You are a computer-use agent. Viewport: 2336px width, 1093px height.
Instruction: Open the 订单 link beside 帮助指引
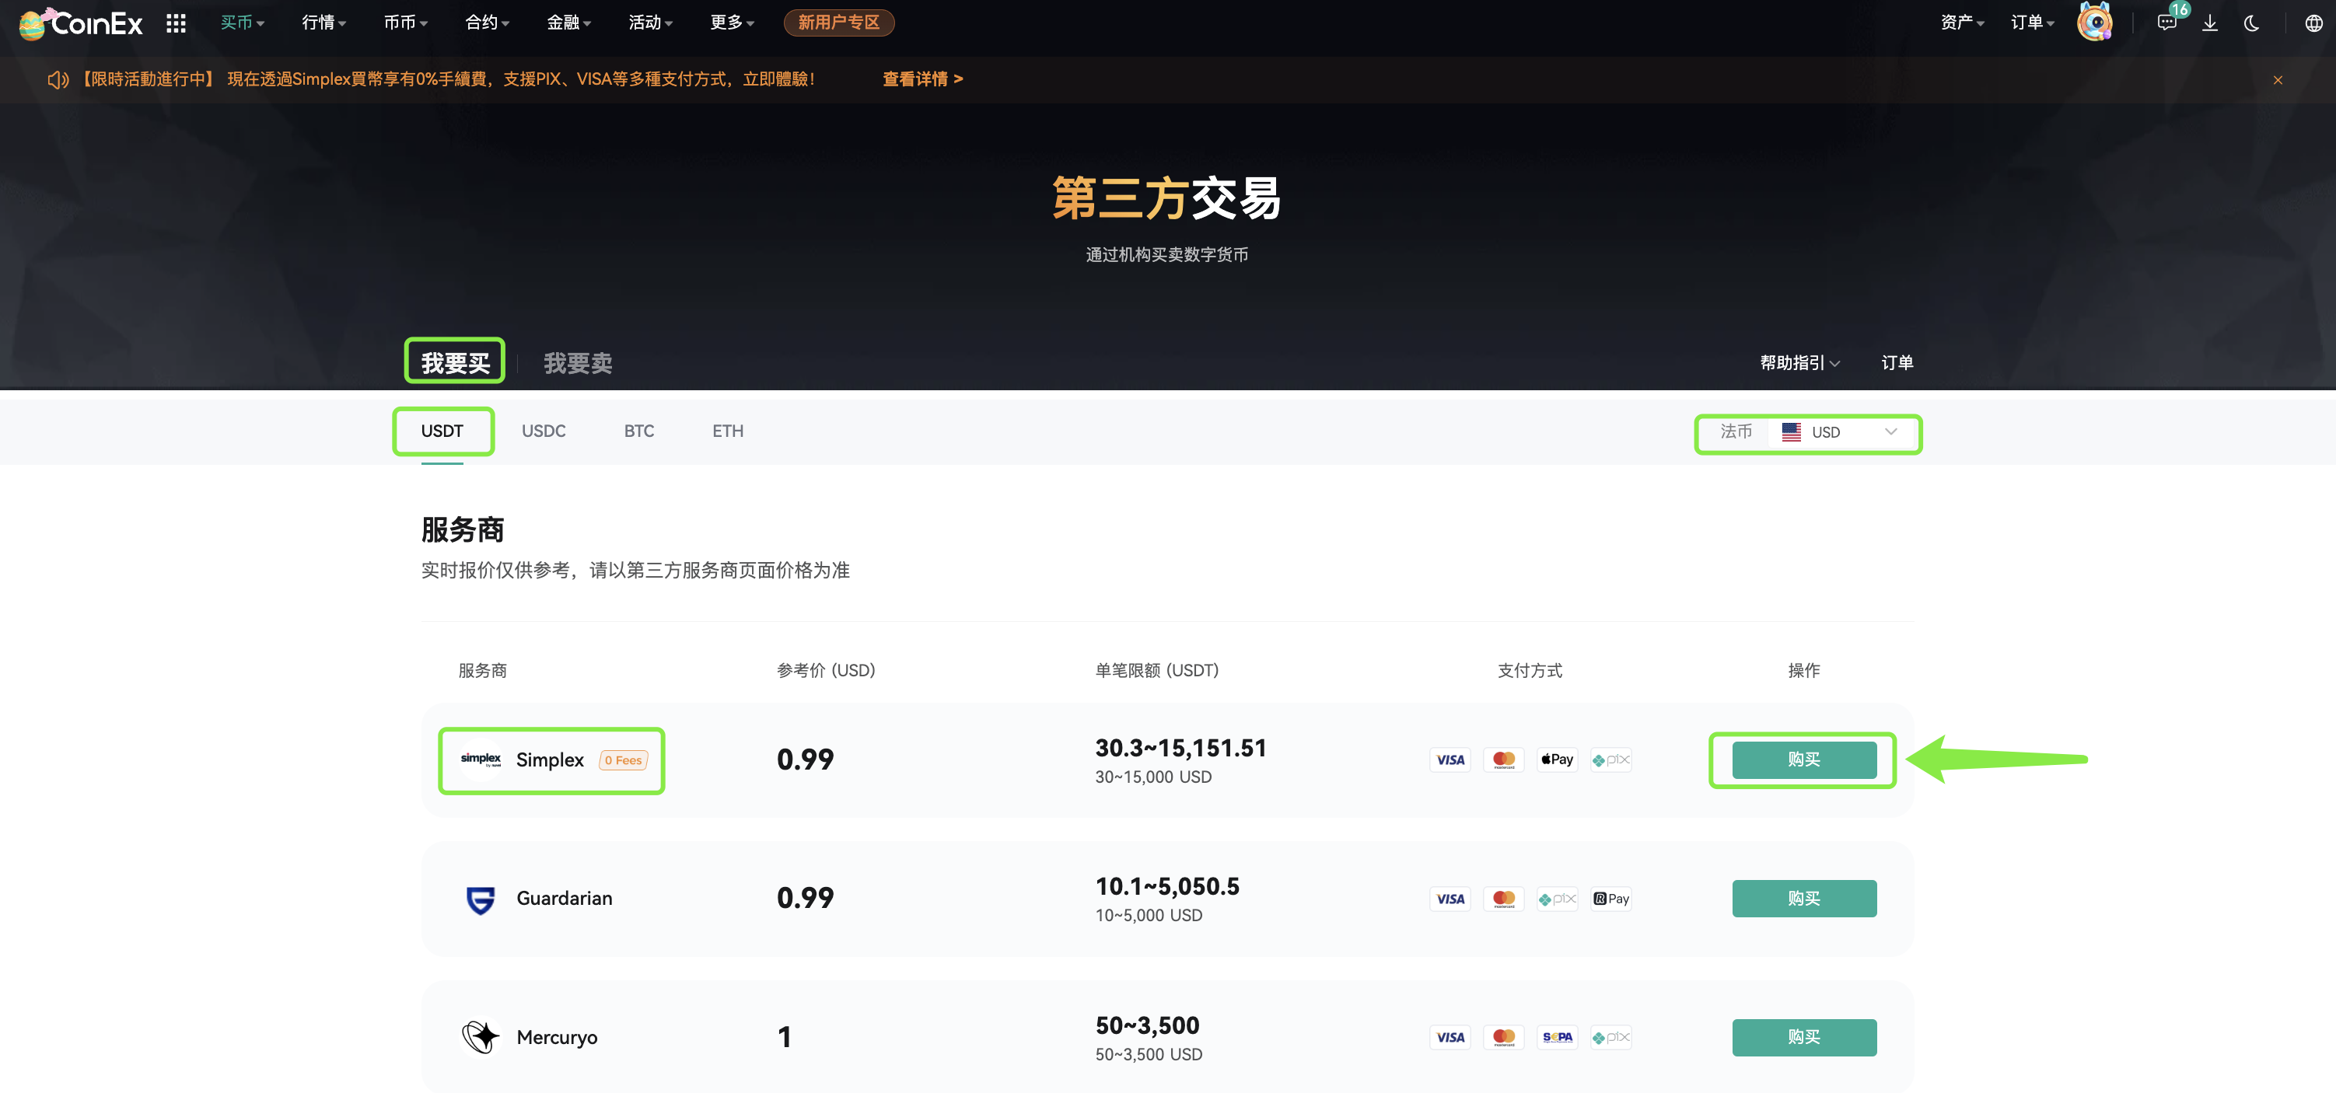pos(1897,362)
